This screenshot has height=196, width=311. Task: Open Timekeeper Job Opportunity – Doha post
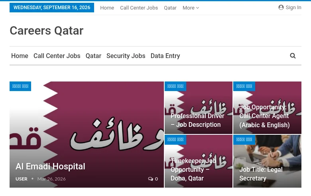click(x=193, y=169)
